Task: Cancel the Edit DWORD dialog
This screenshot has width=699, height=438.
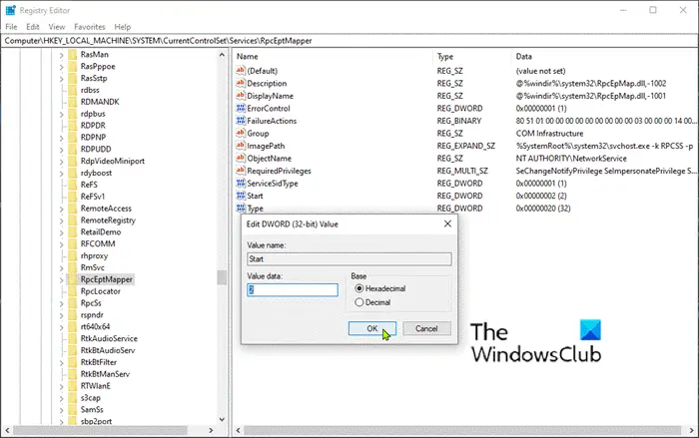Action: pos(426,328)
